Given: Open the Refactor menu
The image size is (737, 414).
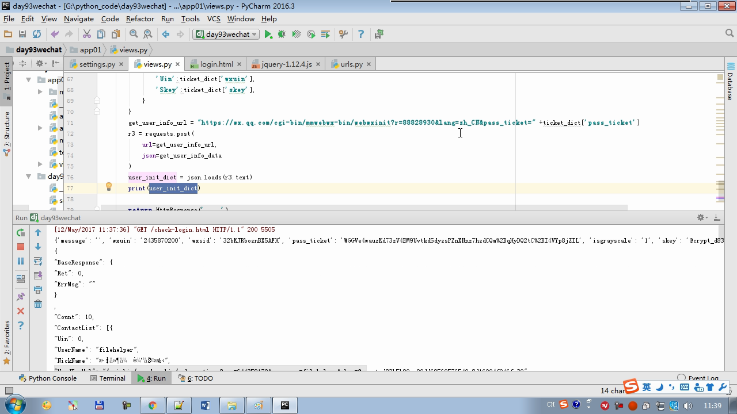Looking at the screenshot, I should [x=140, y=18].
